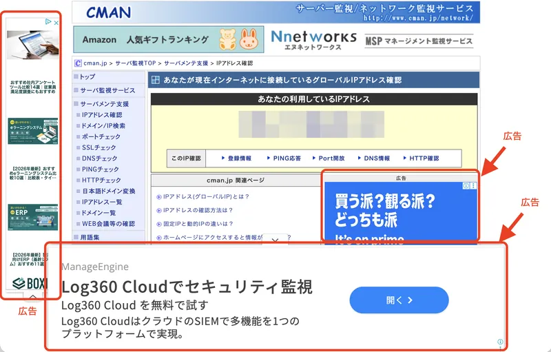Open the ERP ad thumbnail
The image size is (551, 352).
point(32,217)
